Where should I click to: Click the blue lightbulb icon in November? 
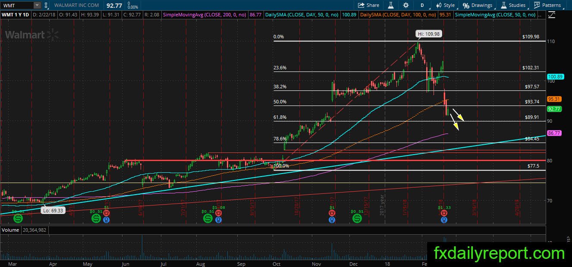coord(332,220)
